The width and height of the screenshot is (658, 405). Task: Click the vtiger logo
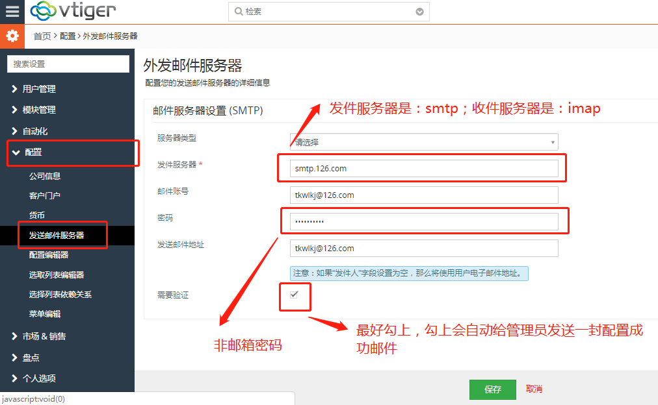point(73,11)
